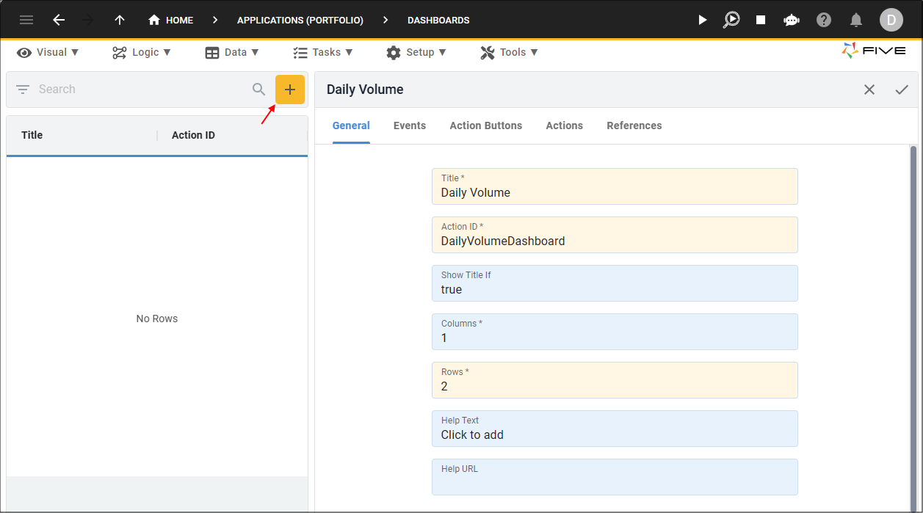Edit the Help Text field

(x=615, y=429)
